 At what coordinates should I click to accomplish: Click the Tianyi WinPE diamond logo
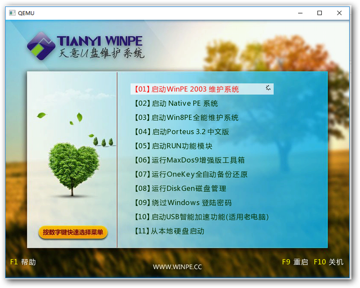41,46
